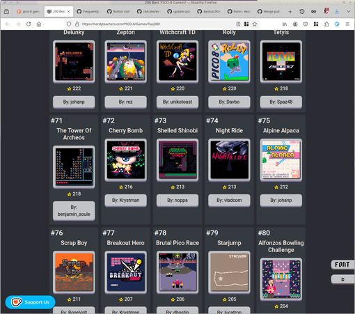Open the extensions puzzle icon
355x314 pixels.
(326, 24)
